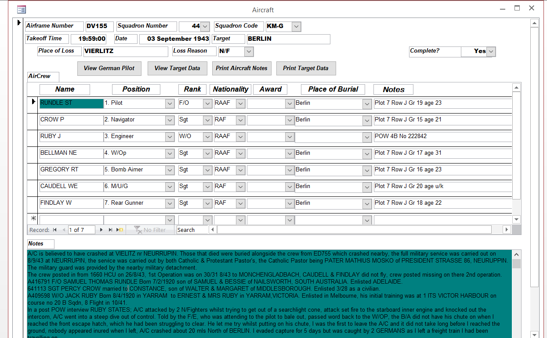This screenshot has height=338, width=547.
Task: Click the No Filter indicator
Action: coord(150,230)
